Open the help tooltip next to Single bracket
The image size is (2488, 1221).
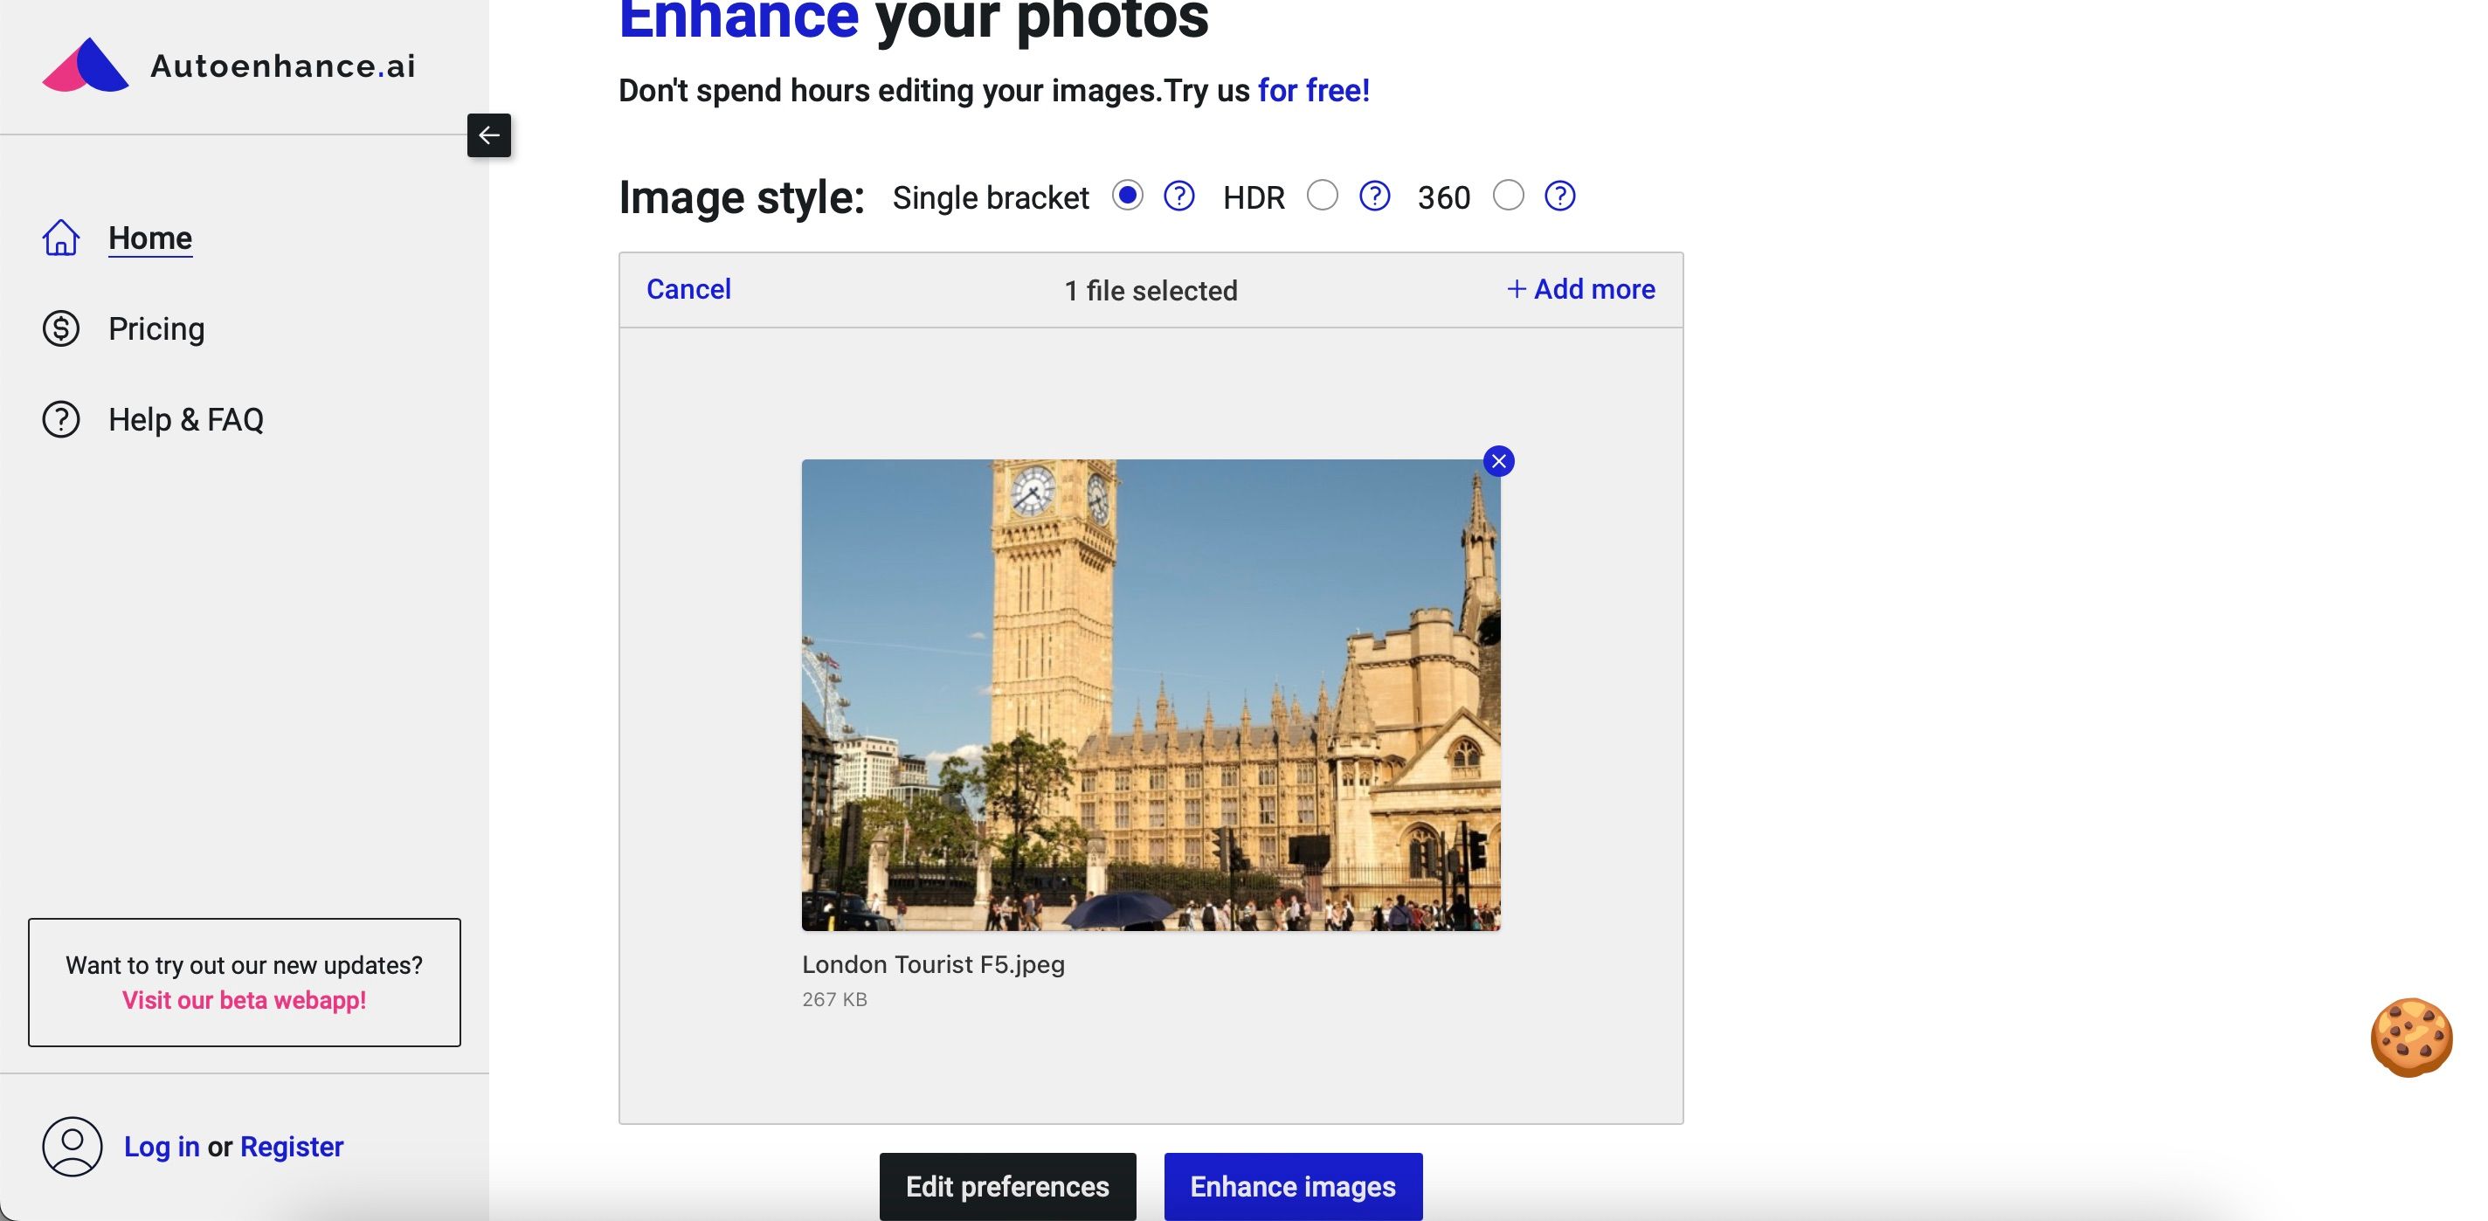click(1178, 197)
